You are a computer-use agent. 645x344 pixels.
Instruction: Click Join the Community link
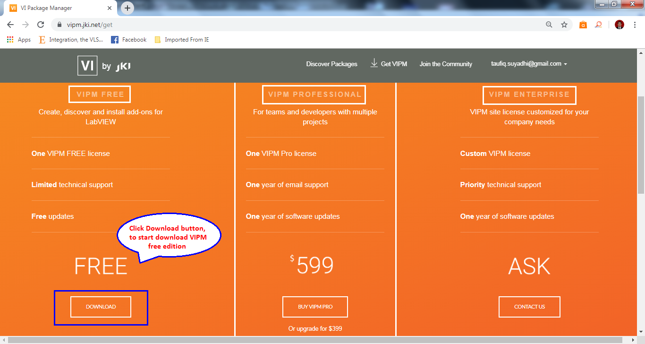tap(445, 63)
